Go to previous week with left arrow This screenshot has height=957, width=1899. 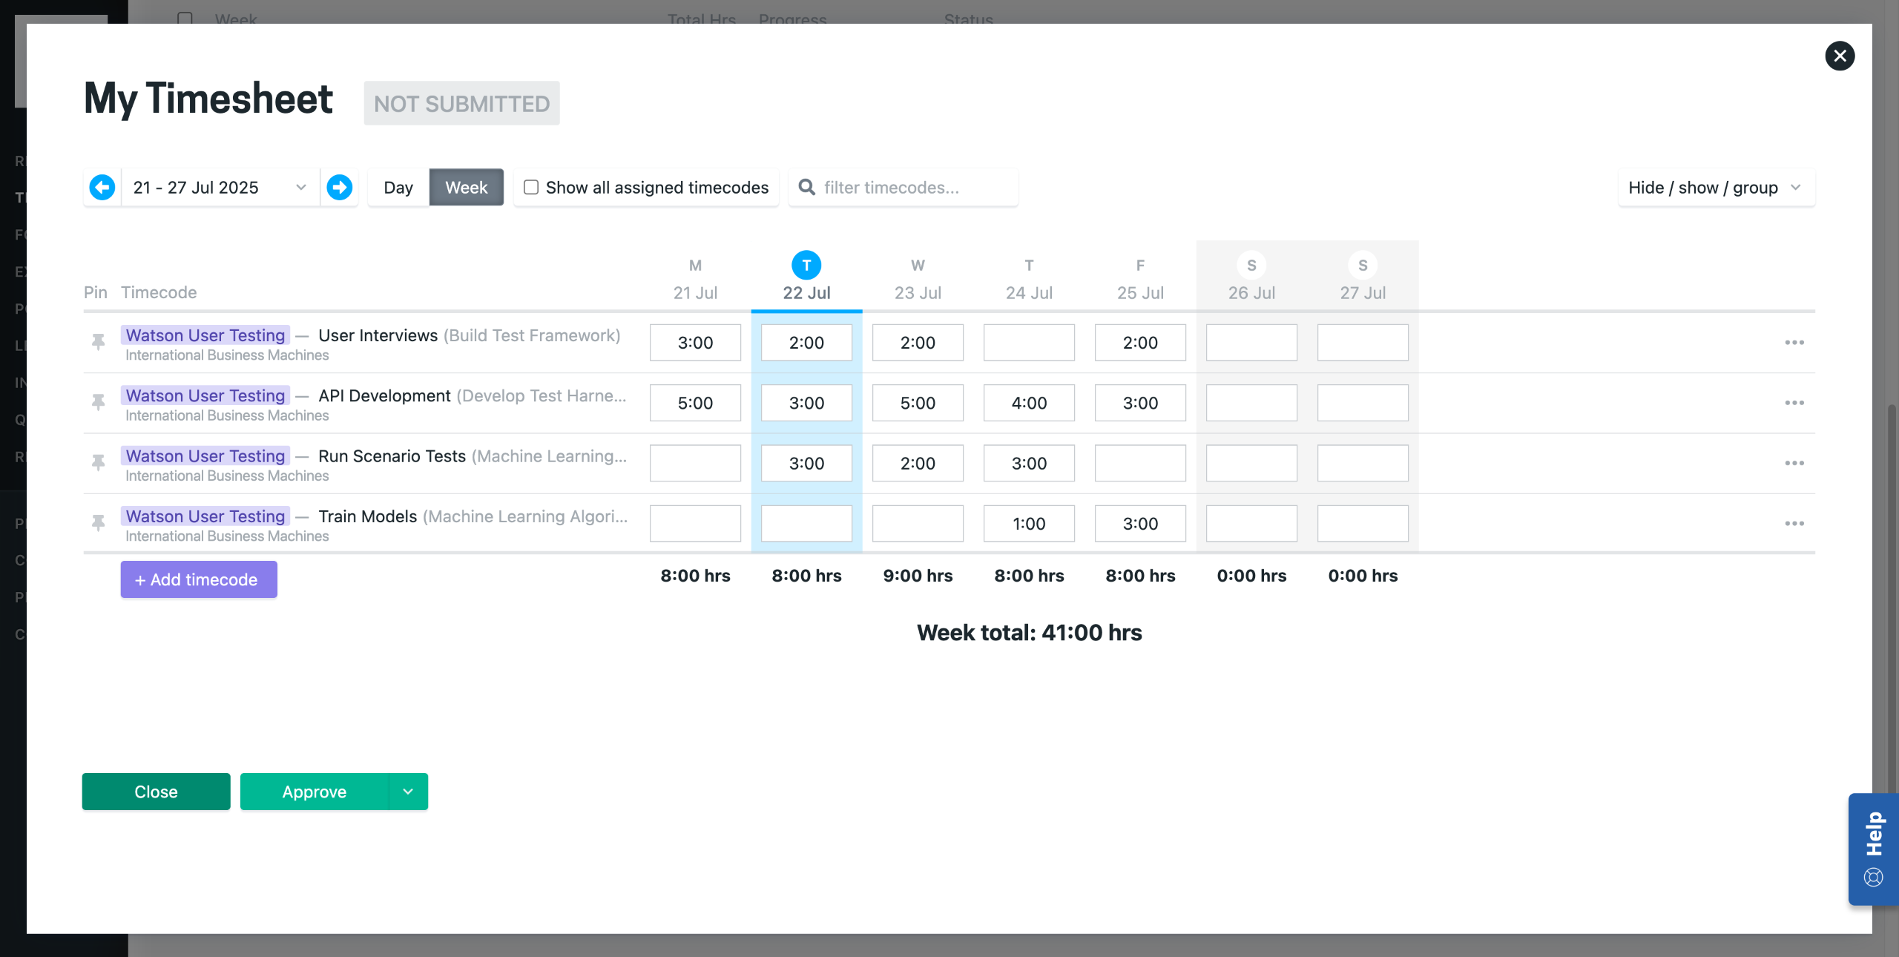[x=102, y=187]
